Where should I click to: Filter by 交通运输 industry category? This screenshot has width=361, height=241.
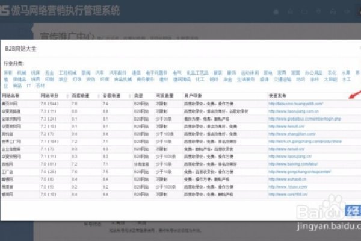click(x=282, y=80)
